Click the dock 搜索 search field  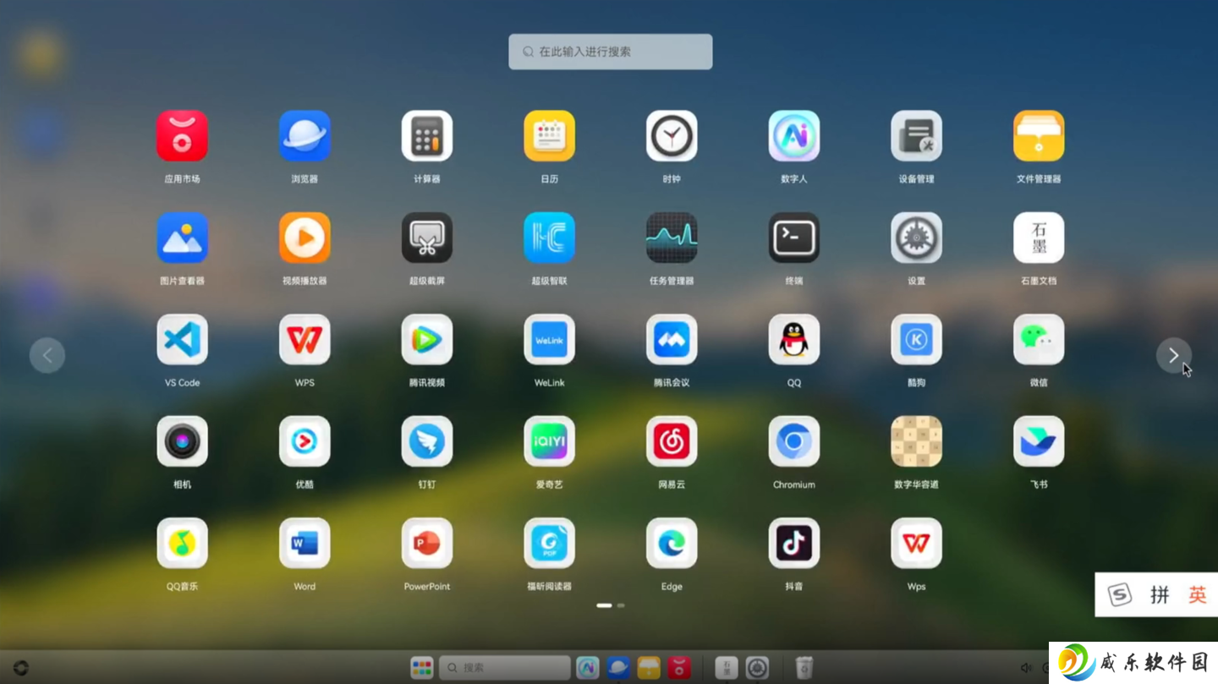coord(504,668)
